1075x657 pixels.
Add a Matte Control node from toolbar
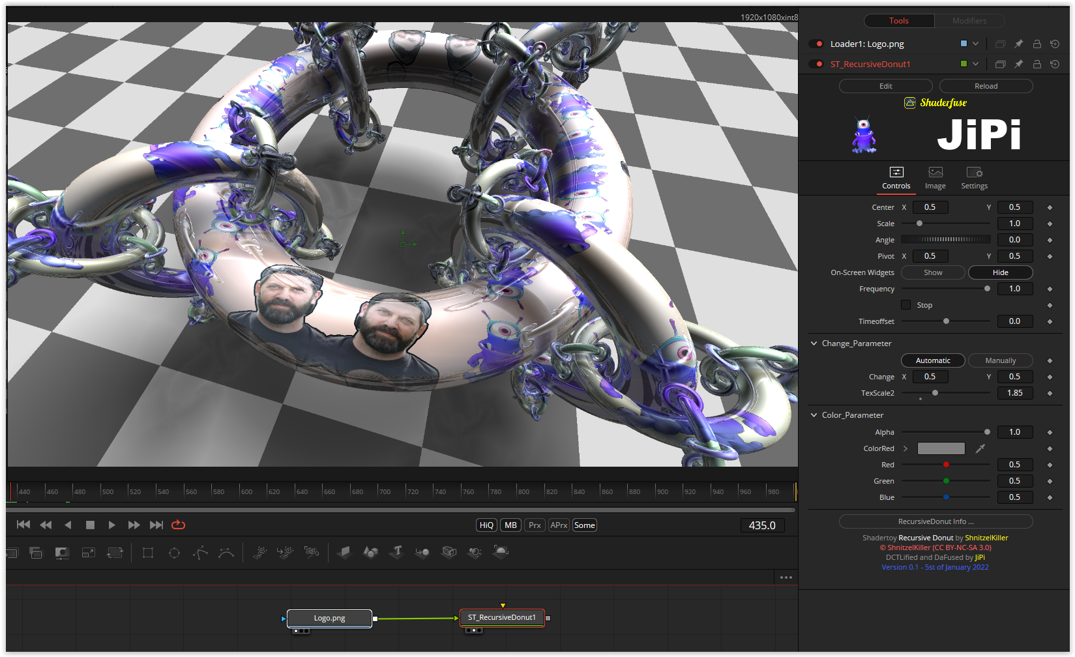[x=62, y=553]
